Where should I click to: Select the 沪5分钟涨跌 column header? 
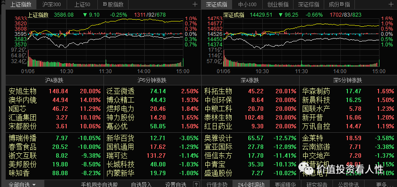pos(152,81)
